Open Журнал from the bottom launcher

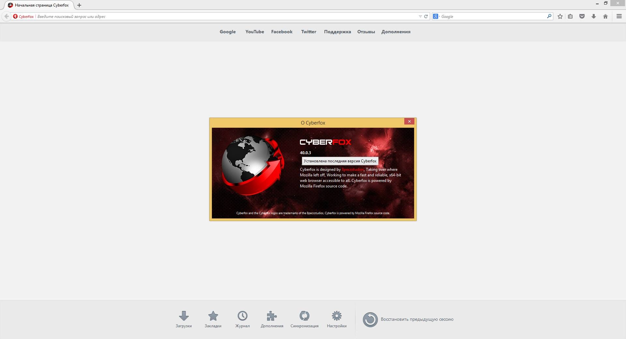242,319
